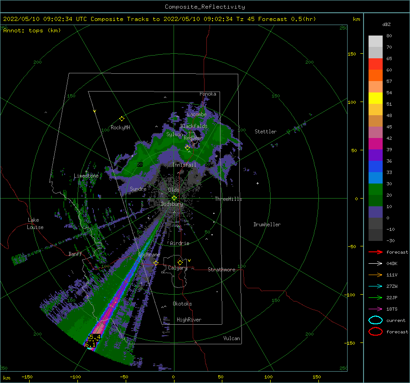410x383 pixels.
Task: Select the red 65 dBZ color swatch
Action: coord(375,64)
